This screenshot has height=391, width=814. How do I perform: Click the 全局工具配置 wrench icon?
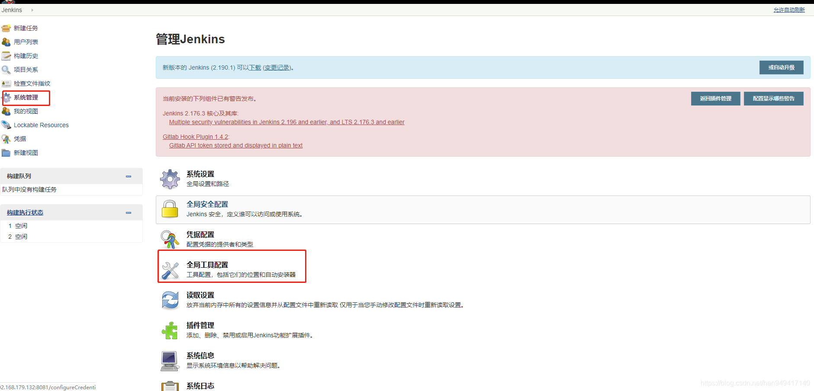tap(170, 270)
